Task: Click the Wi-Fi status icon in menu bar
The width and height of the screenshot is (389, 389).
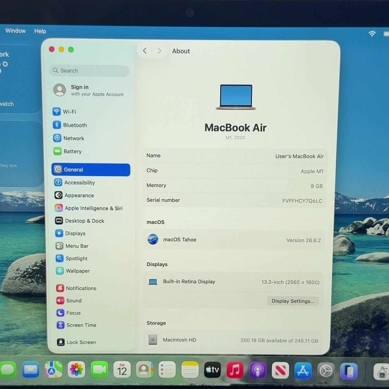Action: [372, 34]
